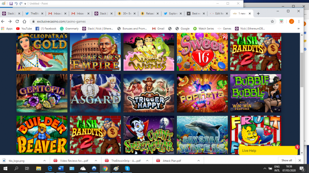Open the Games bookmark
The image size is (309, 173).
[x=224, y=28]
